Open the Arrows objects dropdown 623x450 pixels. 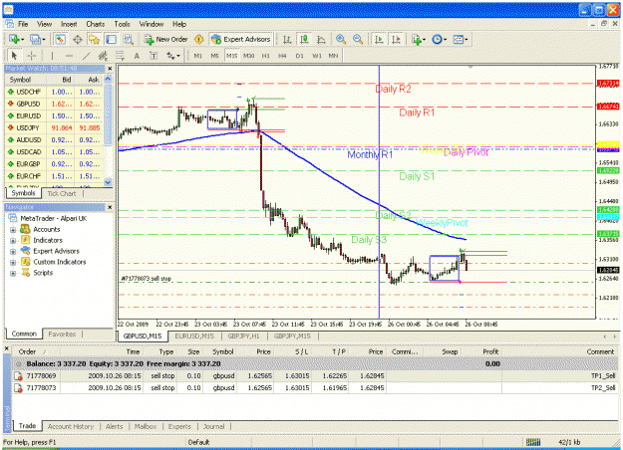173,56
